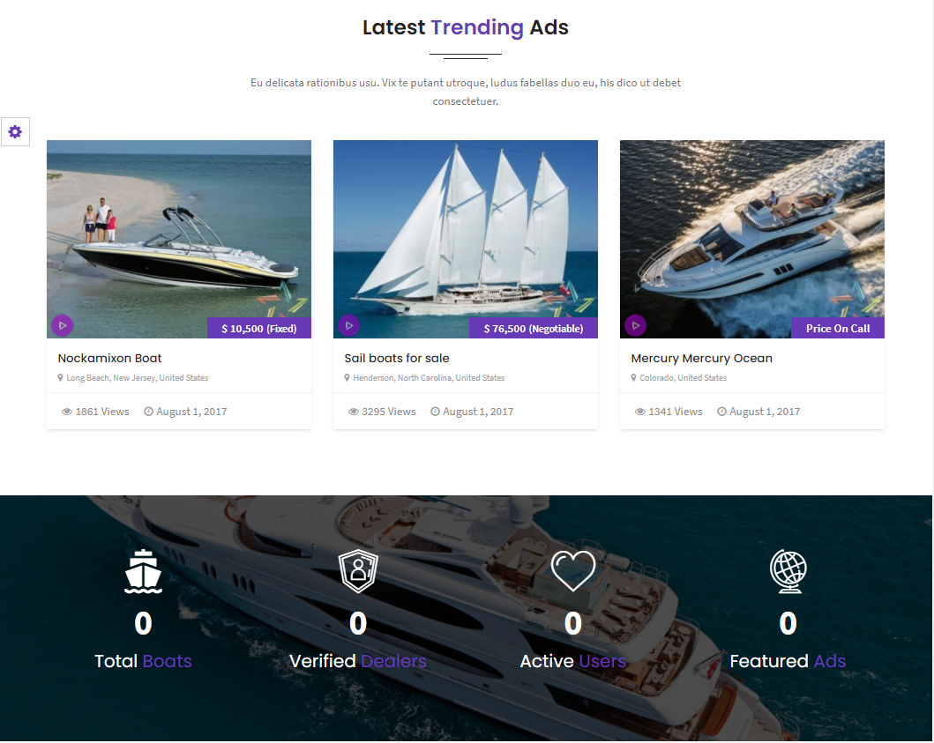
Task: Click Long Beach, New Jersey location text
Action: click(x=137, y=378)
